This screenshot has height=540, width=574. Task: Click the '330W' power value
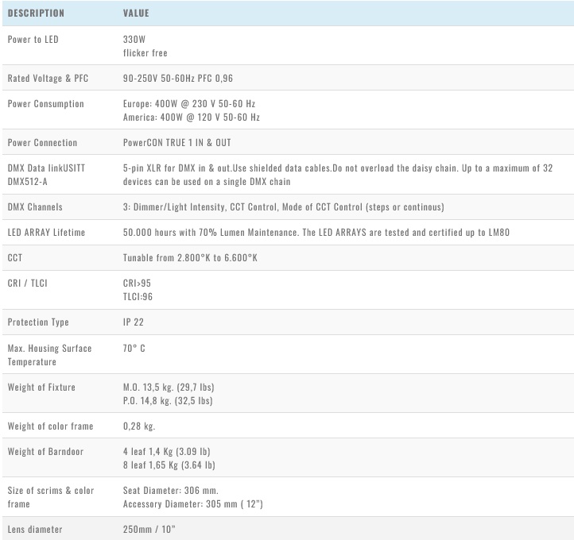134,39
